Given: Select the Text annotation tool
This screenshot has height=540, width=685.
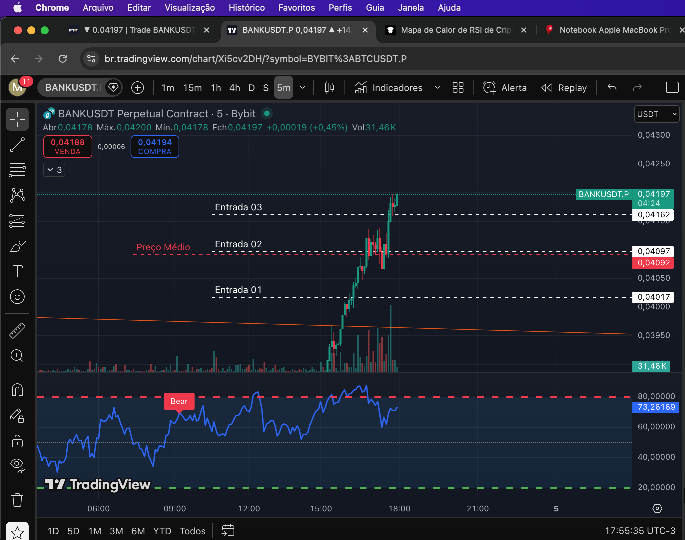Looking at the screenshot, I should click(x=17, y=271).
